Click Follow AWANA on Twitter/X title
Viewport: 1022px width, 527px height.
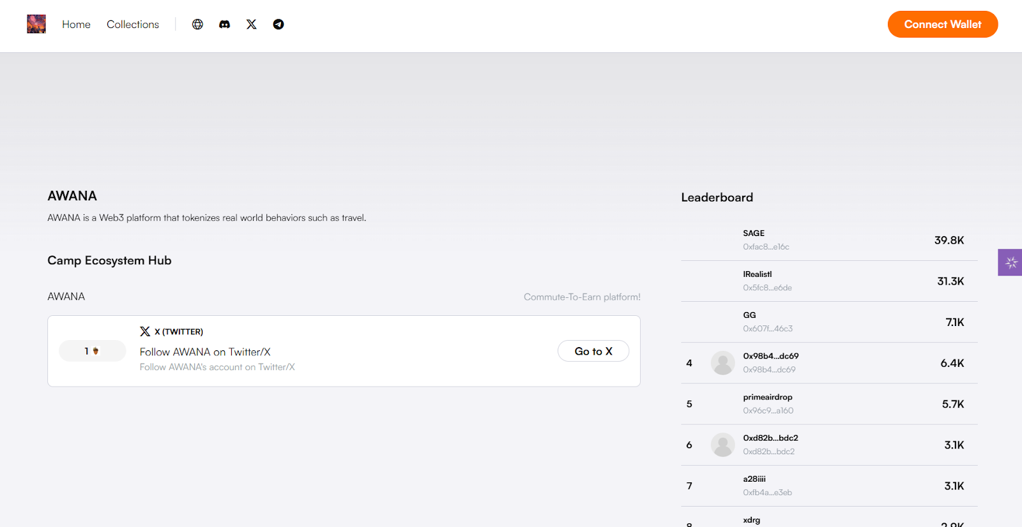click(x=205, y=352)
